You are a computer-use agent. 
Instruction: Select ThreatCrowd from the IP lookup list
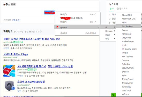(128, 79)
